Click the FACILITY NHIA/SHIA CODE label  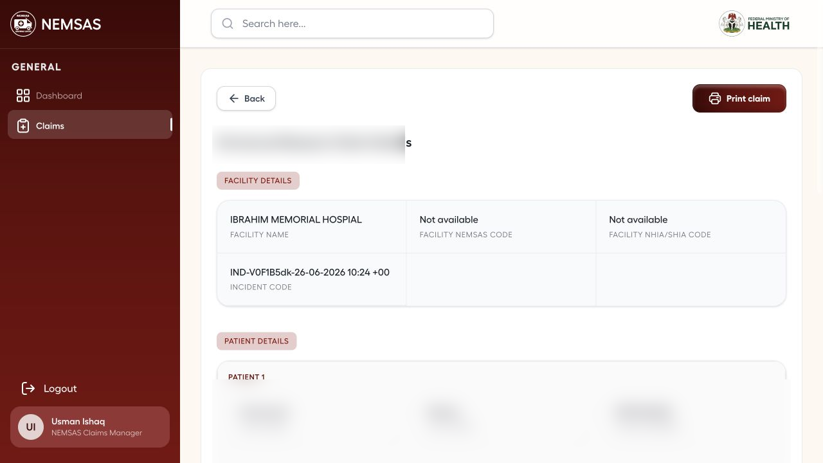(x=660, y=235)
